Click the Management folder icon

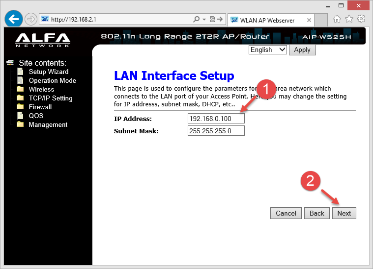21,124
